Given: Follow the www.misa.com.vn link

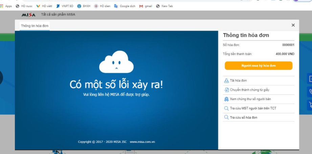Looking at the screenshot, I should pyautogui.click(x=142, y=142).
